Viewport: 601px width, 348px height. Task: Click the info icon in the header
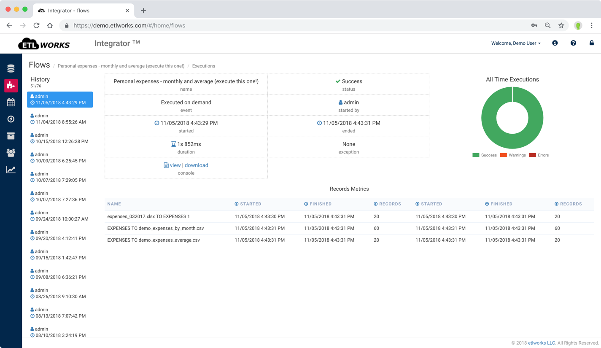tap(555, 43)
